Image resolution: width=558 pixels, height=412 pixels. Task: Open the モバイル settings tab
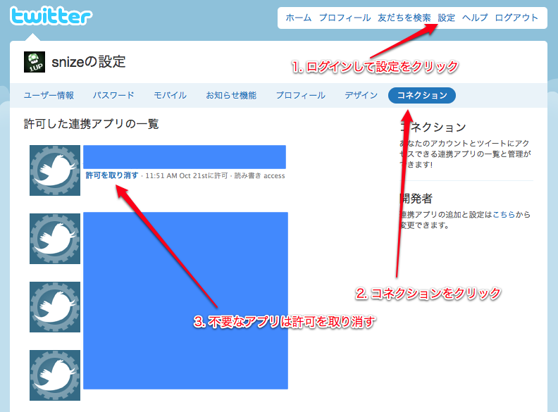point(170,96)
